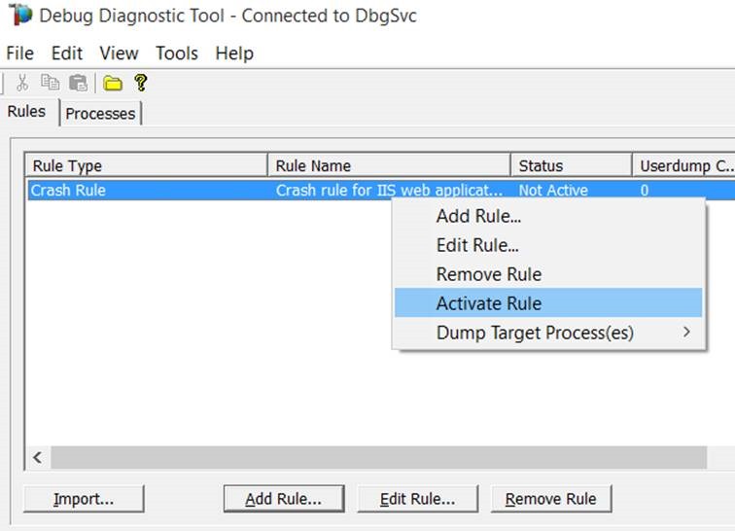The height and width of the screenshot is (531, 735).
Task: Open the Tools menu
Action: [x=176, y=53]
